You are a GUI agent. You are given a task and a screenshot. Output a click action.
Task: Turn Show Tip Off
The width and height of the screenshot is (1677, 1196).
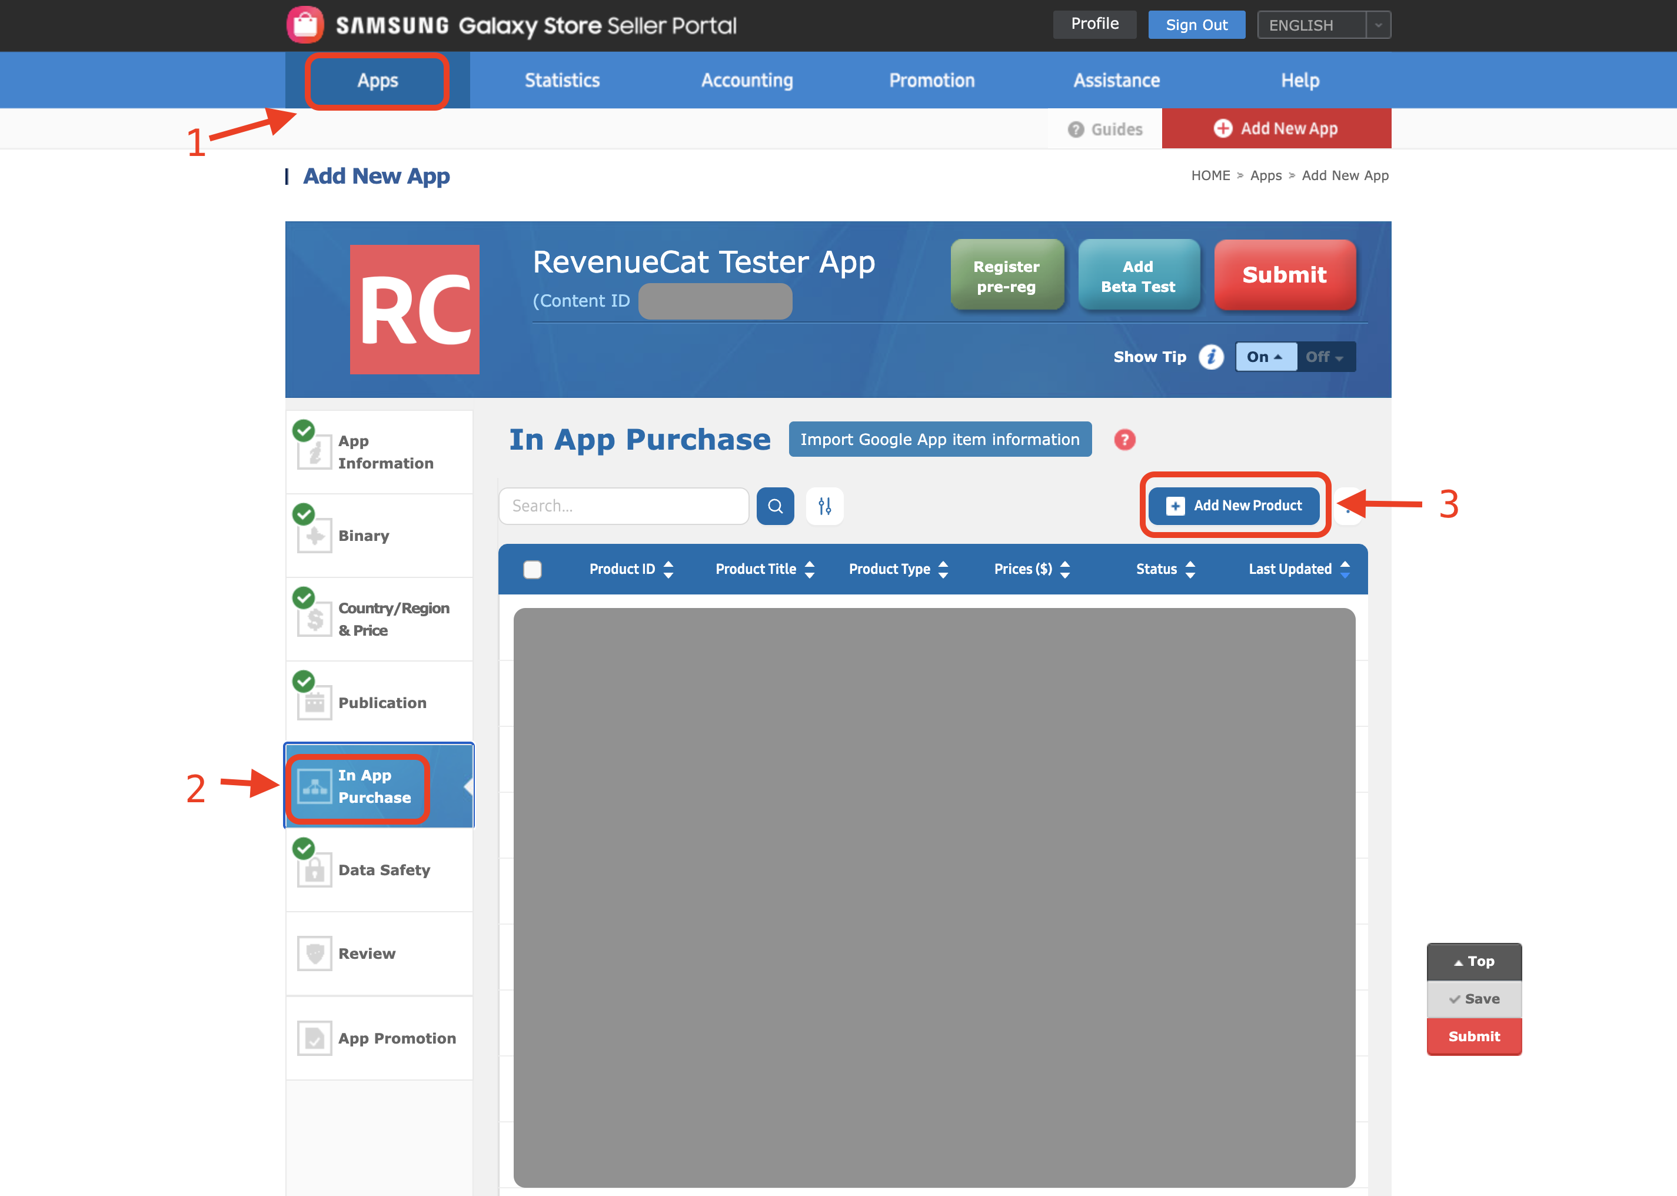tap(1325, 357)
